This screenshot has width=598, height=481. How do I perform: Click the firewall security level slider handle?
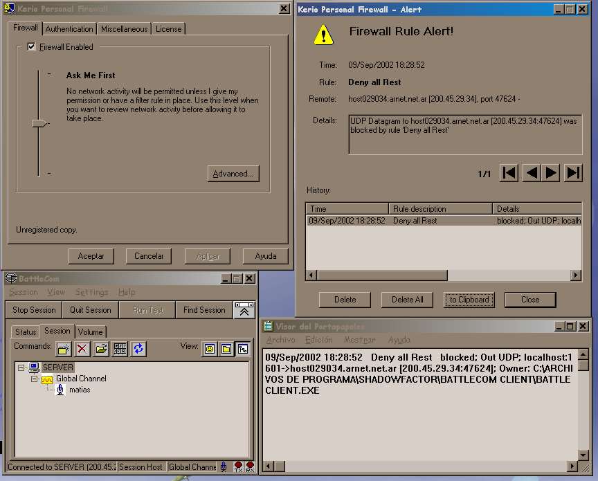(x=39, y=123)
